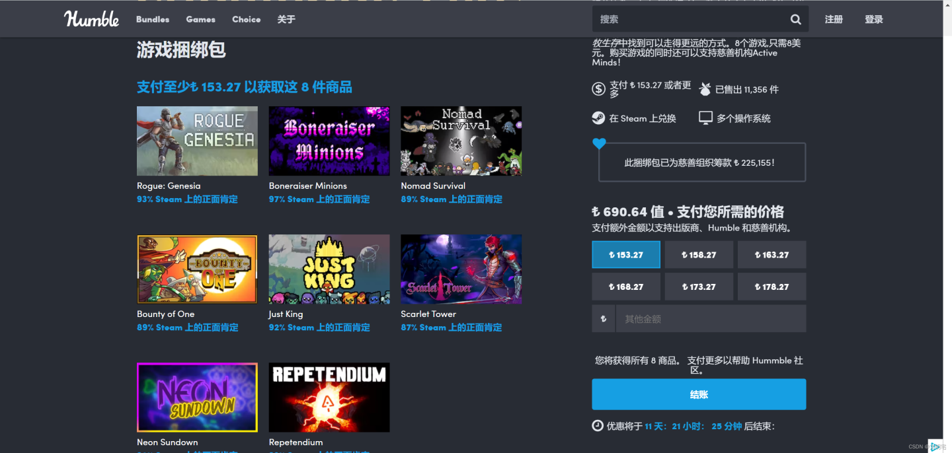
Task: Click the 注册 sign-up link
Action: click(x=834, y=19)
